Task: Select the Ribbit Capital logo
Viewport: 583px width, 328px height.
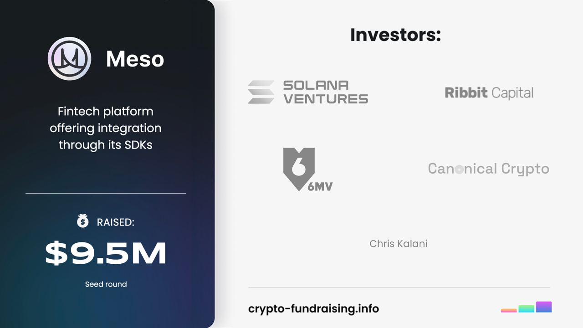Action: coord(489,93)
